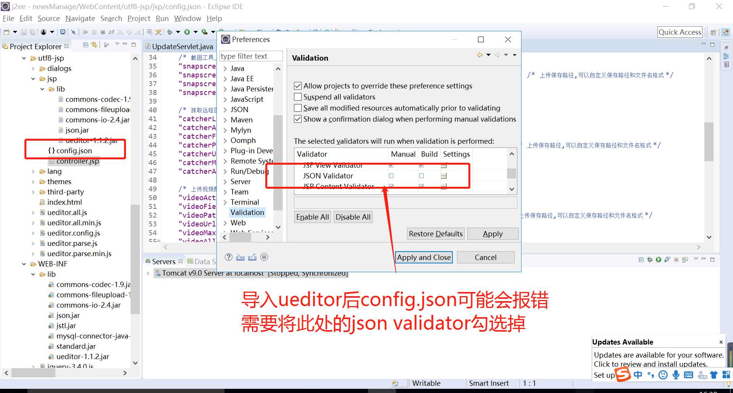
Task: Expand Tomcat v9.0 Server entry
Action: (148, 273)
